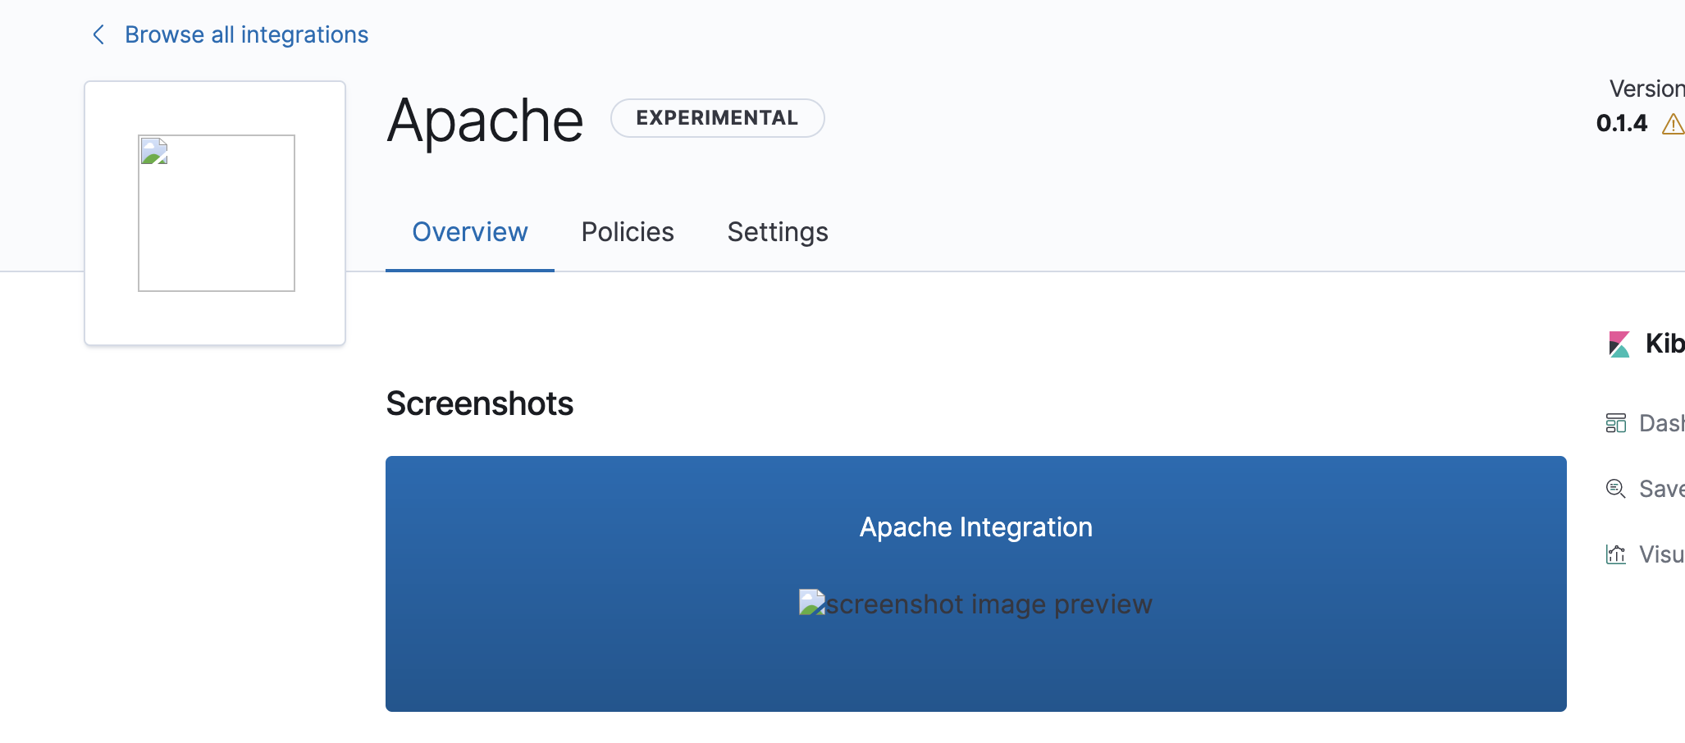
Task: Click the back chevron arrow icon
Action: (98, 34)
